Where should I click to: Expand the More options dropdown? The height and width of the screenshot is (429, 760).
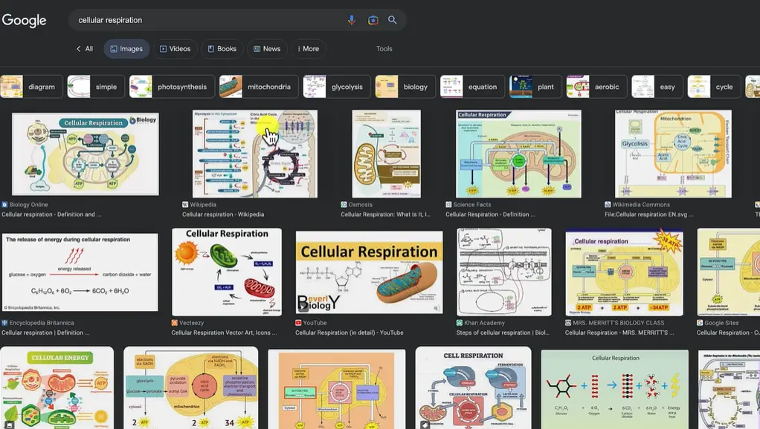tap(308, 49)
